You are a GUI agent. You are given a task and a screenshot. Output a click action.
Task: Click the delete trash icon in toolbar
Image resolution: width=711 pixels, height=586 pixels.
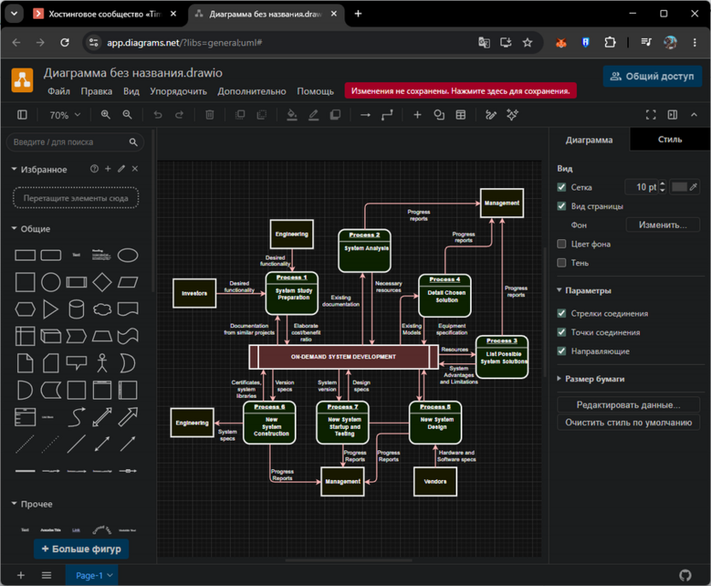pyautogui.click(x=209, y=114)
